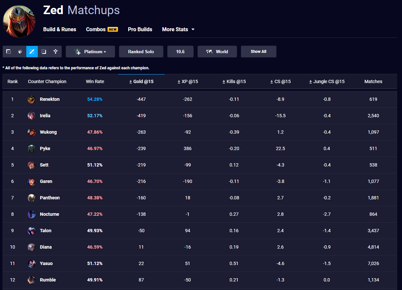Click the Talon champion name

[46, 231]
